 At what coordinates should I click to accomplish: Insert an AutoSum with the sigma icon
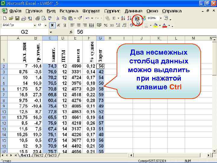click(114, 18)
